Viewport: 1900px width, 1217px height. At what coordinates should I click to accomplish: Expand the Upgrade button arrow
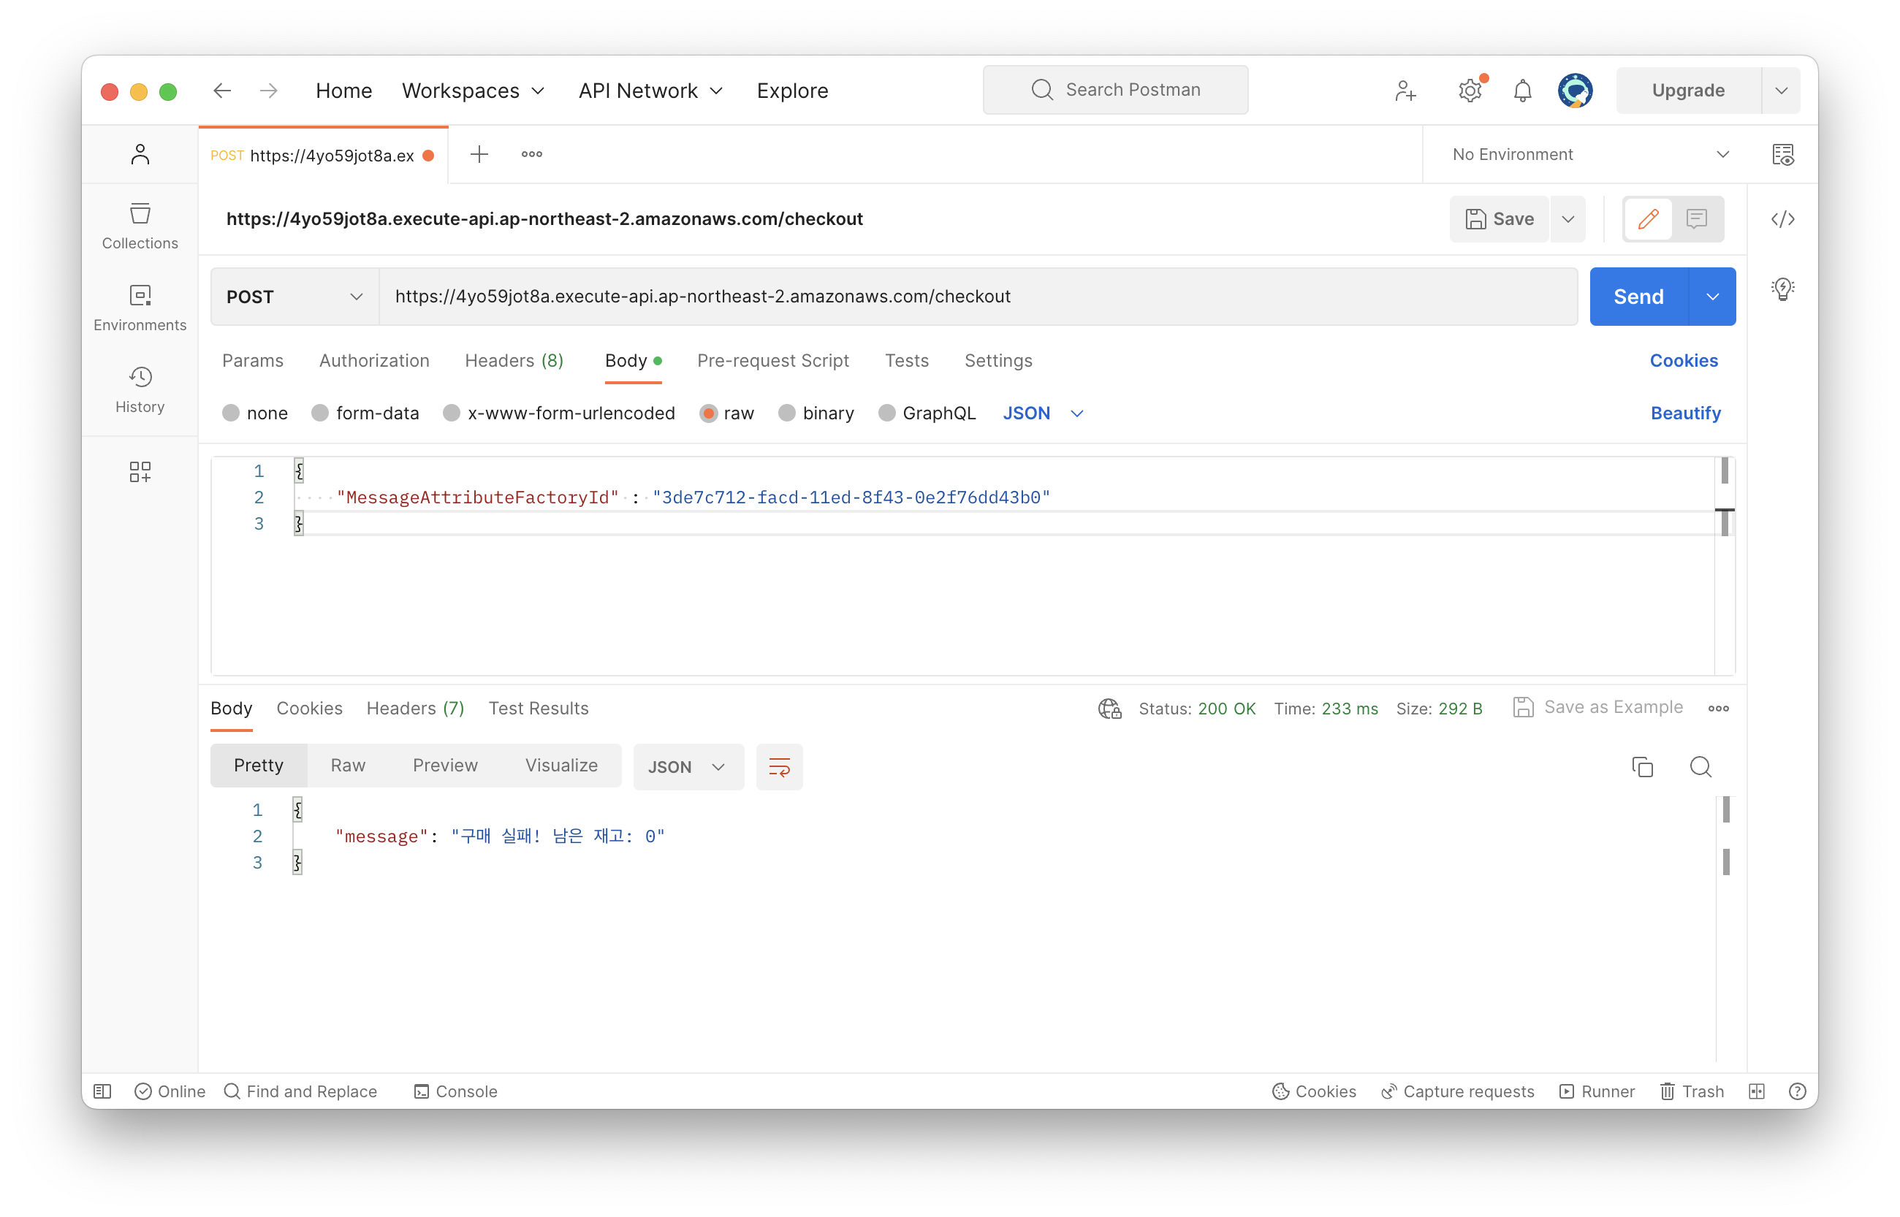1782,90
